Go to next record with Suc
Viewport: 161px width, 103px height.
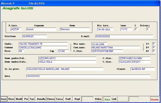32,99
